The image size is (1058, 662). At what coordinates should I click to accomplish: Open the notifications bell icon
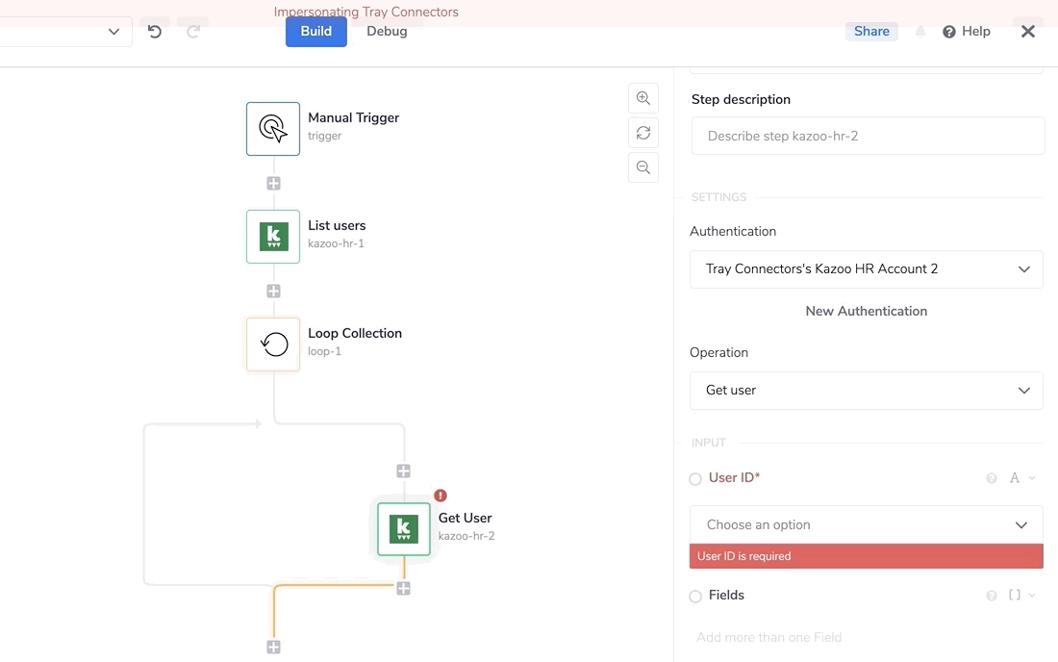point(920,32)
